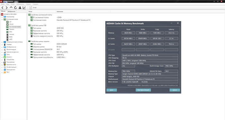Image resolution: width=225 pixels, height=120 pixels.
Task: Open the Файл menu
Action: 3,4
